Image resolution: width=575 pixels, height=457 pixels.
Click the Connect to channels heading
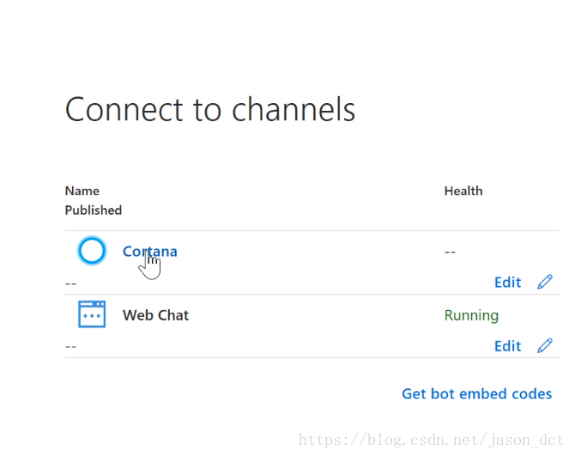pyautogui.click(x=210, y=110)
